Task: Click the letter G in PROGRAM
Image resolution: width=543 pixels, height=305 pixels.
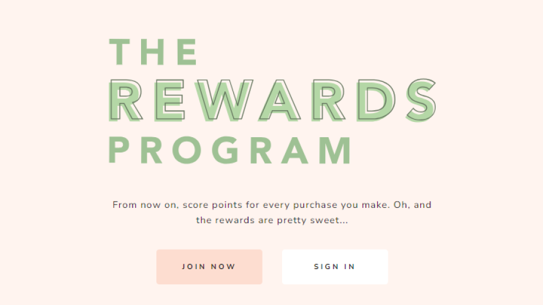Action: click(225, 150)
